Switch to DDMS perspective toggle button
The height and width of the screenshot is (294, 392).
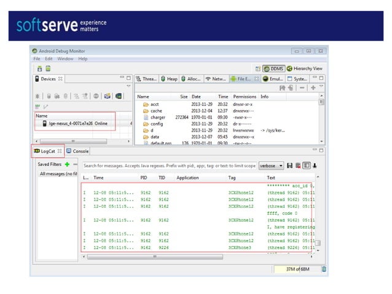click(x=273, y=68)
